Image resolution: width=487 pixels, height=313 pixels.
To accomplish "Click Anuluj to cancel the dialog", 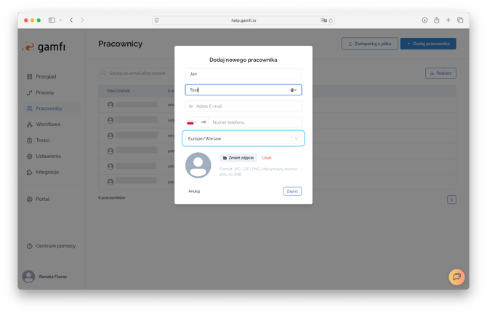I will pos(194,191).
